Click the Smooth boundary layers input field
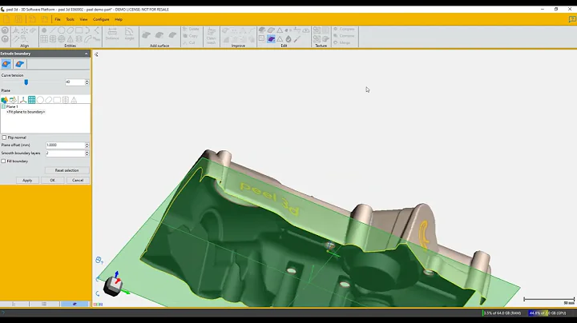Screen dimensions: 577x323 pyautogui.click(x=66, y=154)
